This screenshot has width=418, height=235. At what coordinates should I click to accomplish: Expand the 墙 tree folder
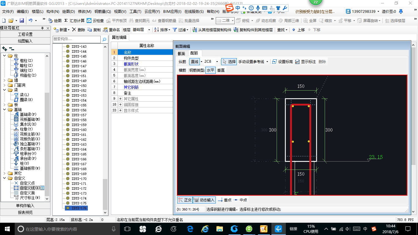point(5,80)
